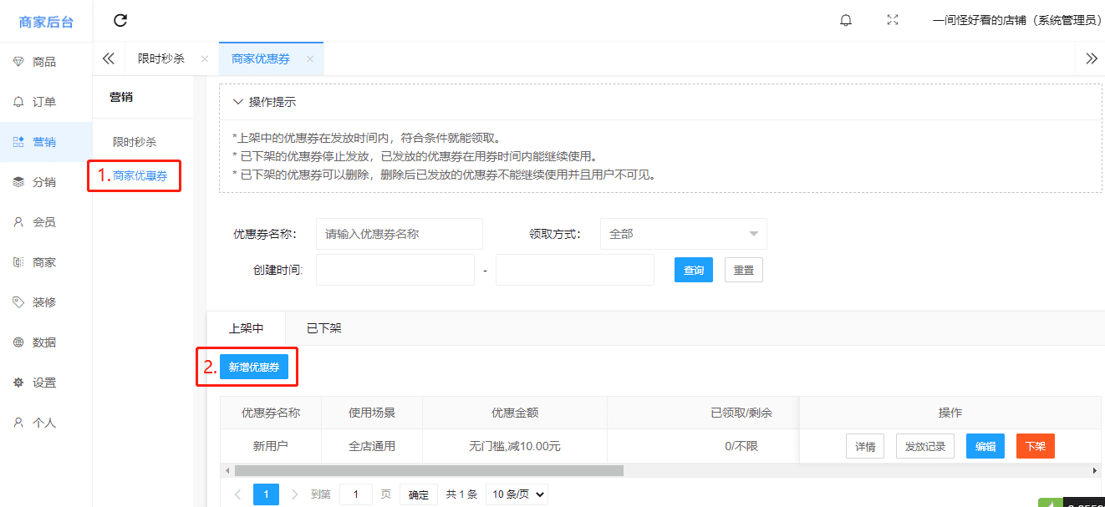Click the horizontal table scrollbar
Viewport: 1105px width, 507px height.
tap(428, 471)
